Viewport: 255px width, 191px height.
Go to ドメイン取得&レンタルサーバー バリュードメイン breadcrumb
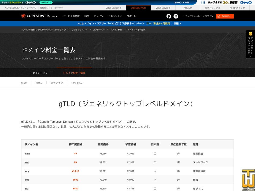(44, 30)
